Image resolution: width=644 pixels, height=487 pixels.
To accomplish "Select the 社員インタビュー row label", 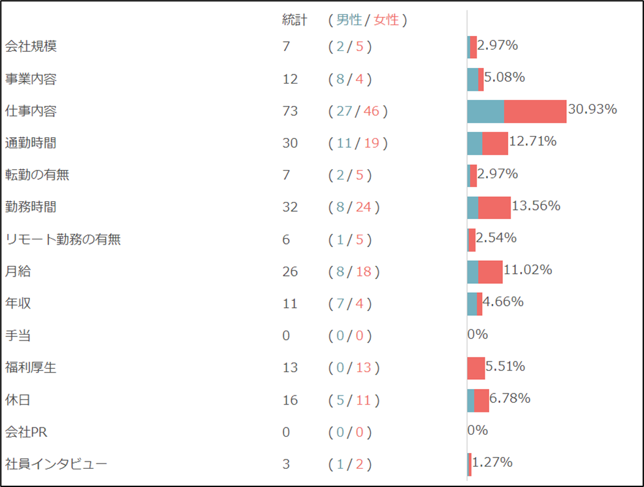I will pyautogui.click(x=56, y=464).
